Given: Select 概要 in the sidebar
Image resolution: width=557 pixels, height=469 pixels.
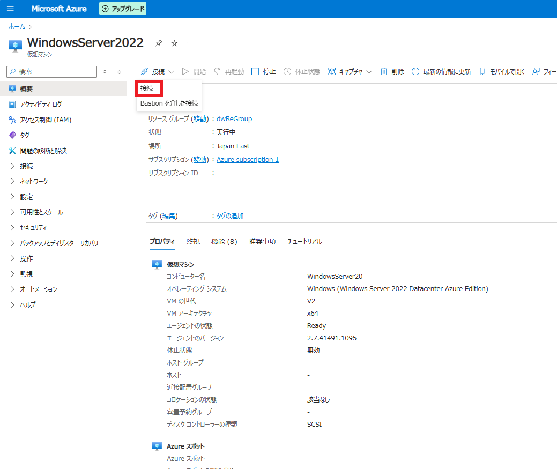Looking at the screenshot, I should click(64, 89).
